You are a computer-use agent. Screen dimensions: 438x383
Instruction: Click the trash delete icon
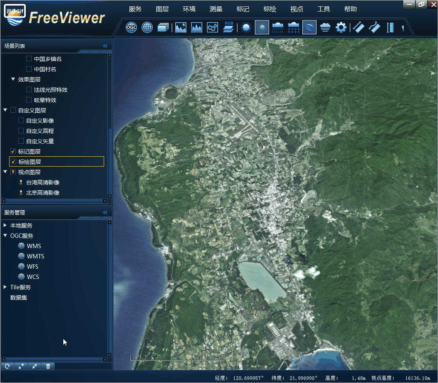click(48, 366)
